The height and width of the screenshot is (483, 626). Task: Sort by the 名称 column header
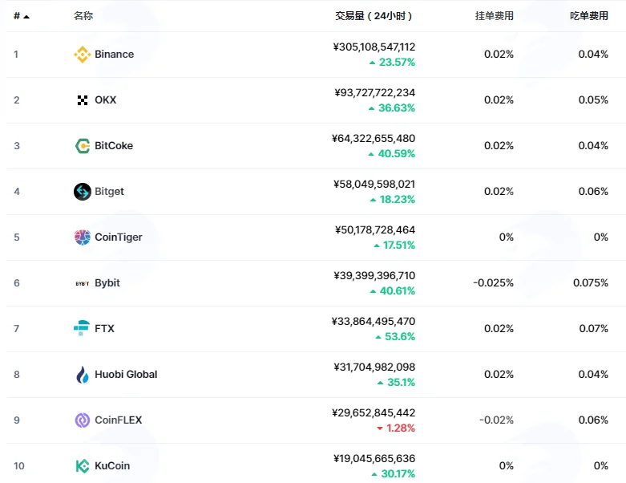[83, 16]
